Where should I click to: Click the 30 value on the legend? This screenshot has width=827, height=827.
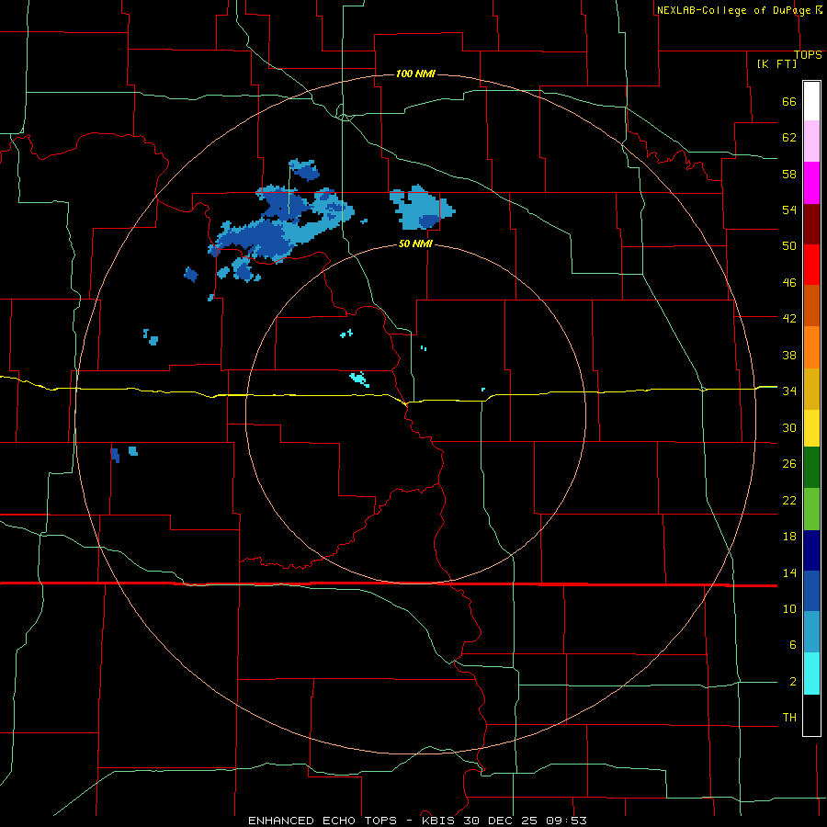[789, 427]
